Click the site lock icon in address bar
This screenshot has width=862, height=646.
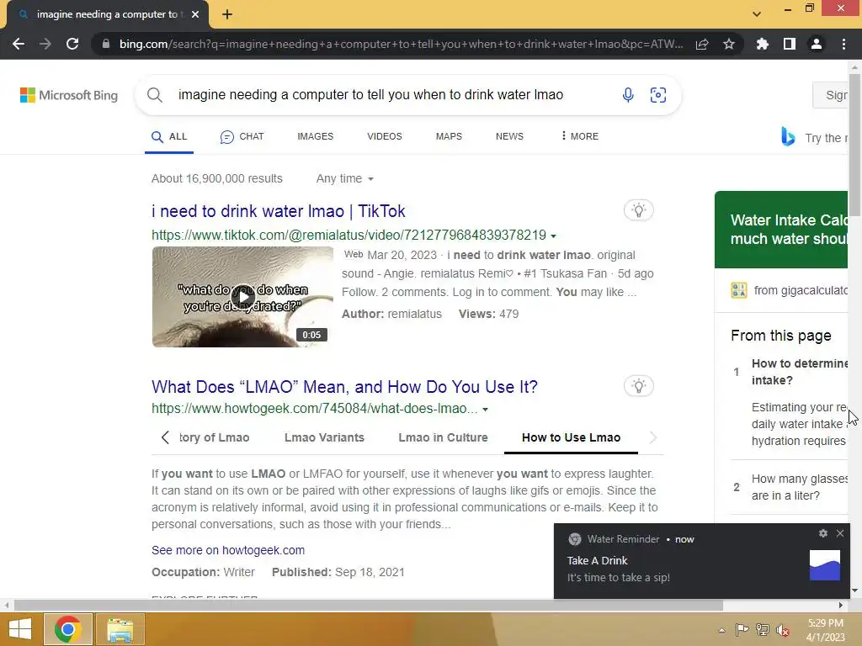[105, 44]
